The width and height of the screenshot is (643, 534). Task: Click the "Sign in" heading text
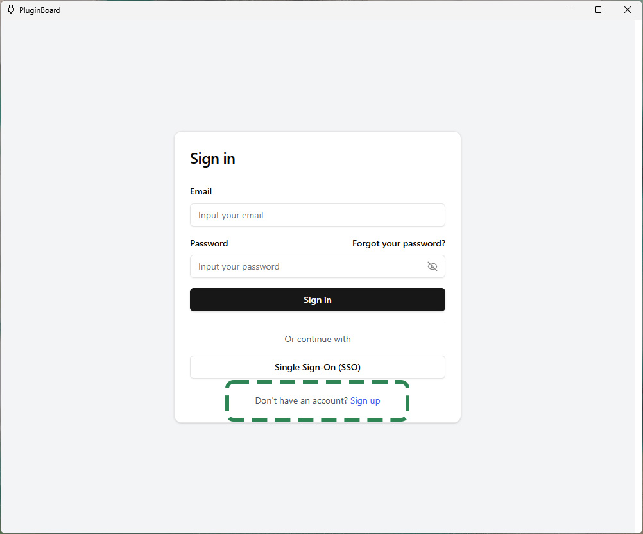click(212, 159)
